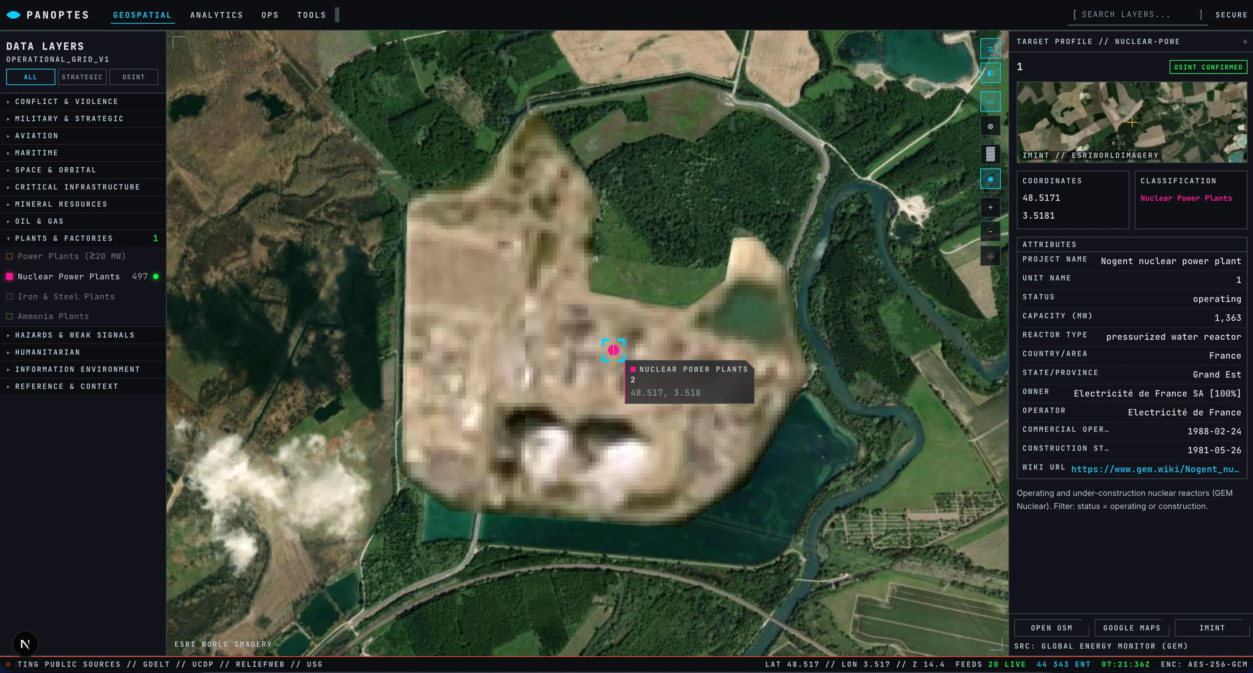Click the hamburger layer-list map control
This screenshot has height=673, width=1253.
pos(990,49)
